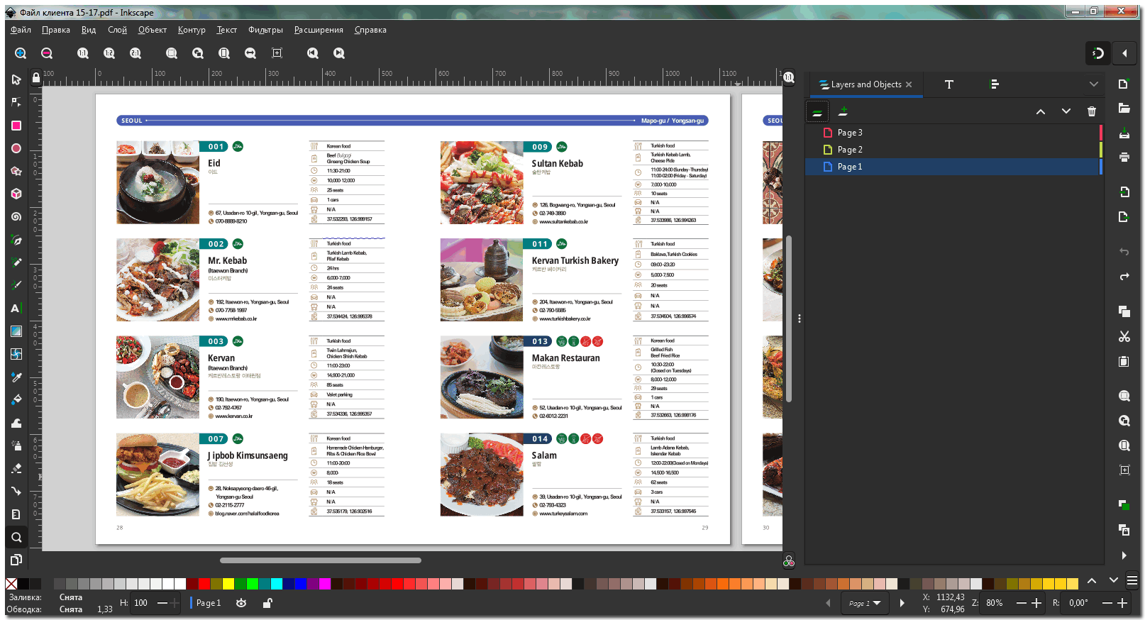The width and height of the screenshot is (1145, 620).
Task: Delete the selected layer with the trash icon
Action: coord(1091,111)
